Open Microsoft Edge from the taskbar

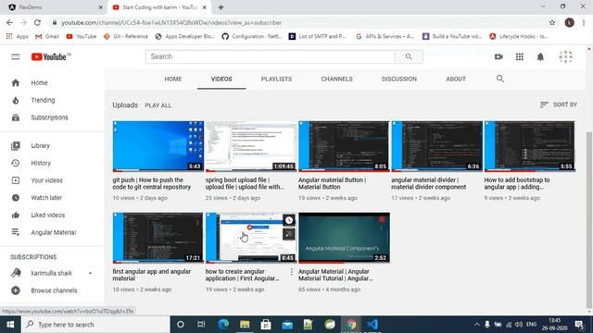tap(223, 325)
